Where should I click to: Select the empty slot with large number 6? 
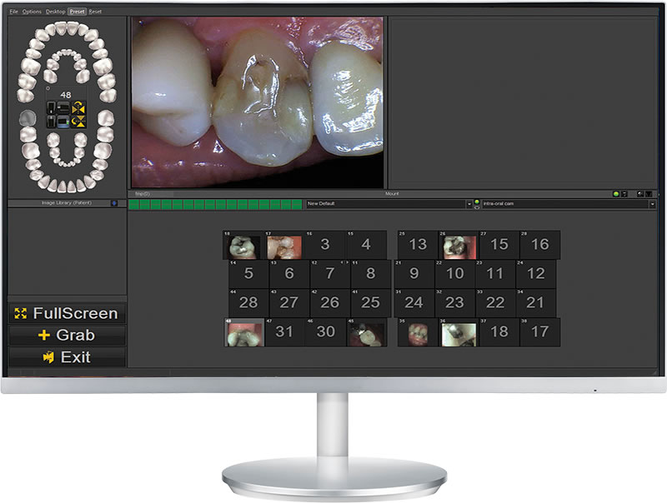coord(289,274)
